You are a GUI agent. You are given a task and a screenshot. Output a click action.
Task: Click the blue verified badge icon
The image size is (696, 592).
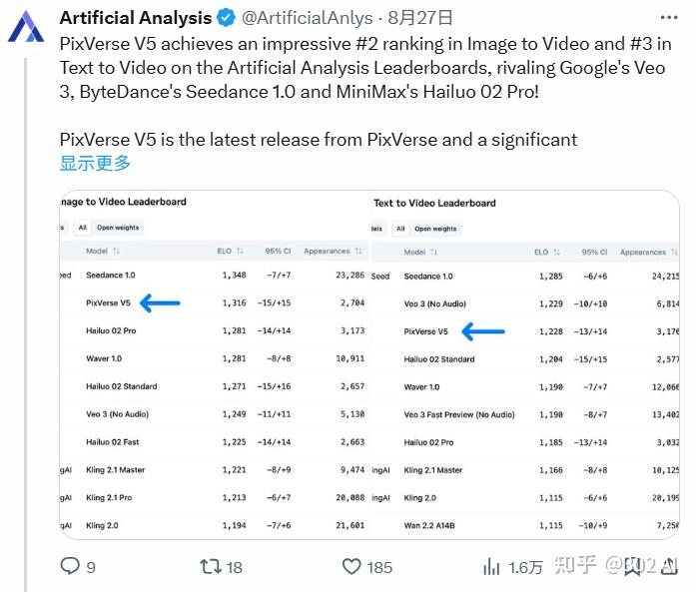point(227,18)
